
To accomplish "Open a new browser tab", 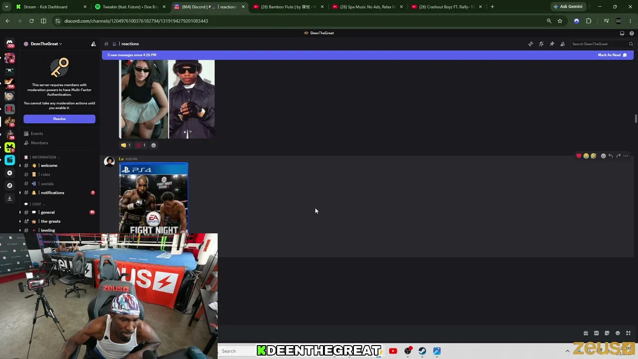I will pyautogui.click(x=492, y=7).
